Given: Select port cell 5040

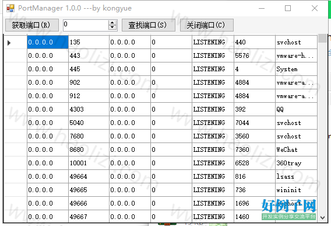Looking at the screenshot, I should [x=89, y=123].
